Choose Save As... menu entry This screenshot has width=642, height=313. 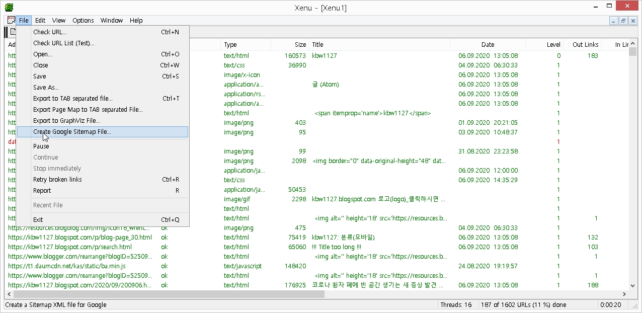click(103, 88)
